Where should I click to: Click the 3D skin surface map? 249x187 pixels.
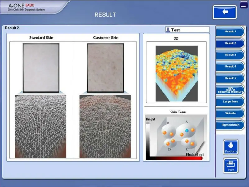point(176,73)
